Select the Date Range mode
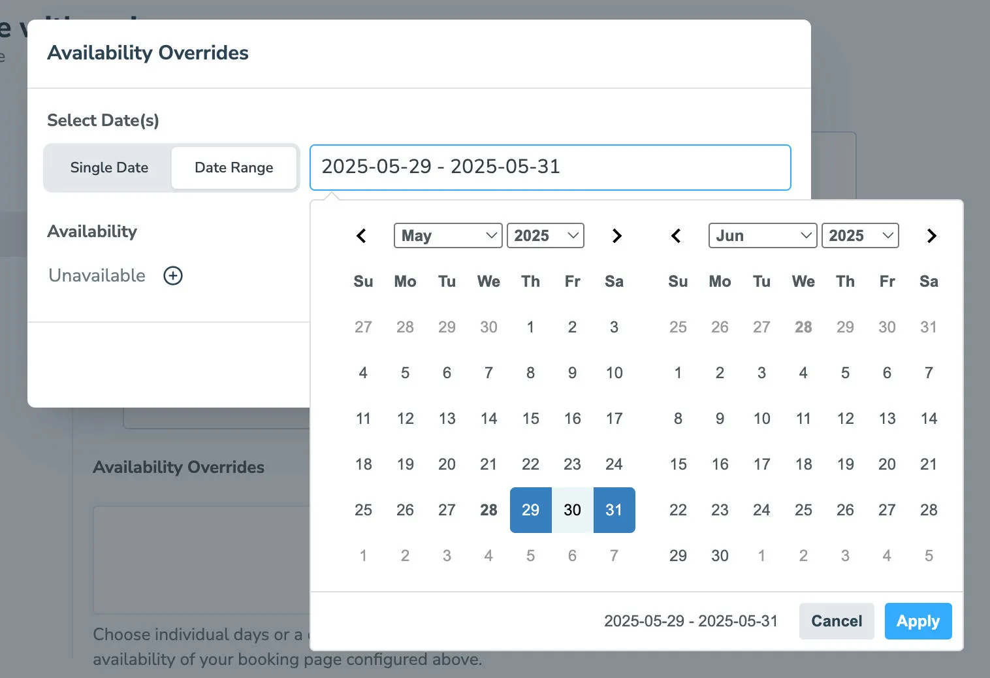Screen dimensions: 990x678 pos(234,168)
